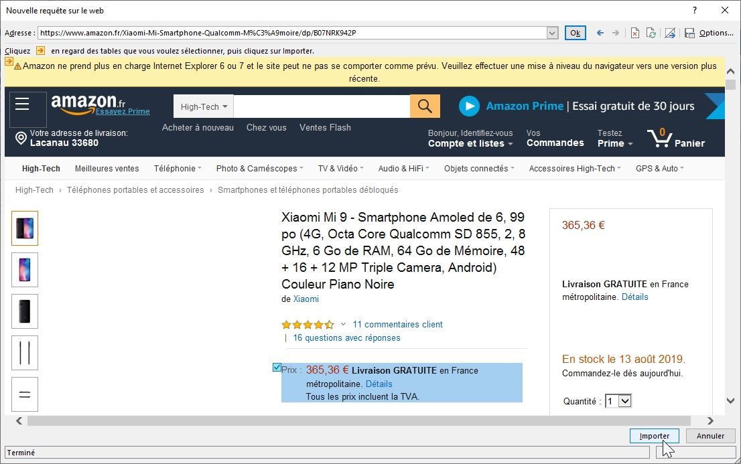Open the Xiaomi brand link
Screen dimensions: 741x464
tap(306, 299)
